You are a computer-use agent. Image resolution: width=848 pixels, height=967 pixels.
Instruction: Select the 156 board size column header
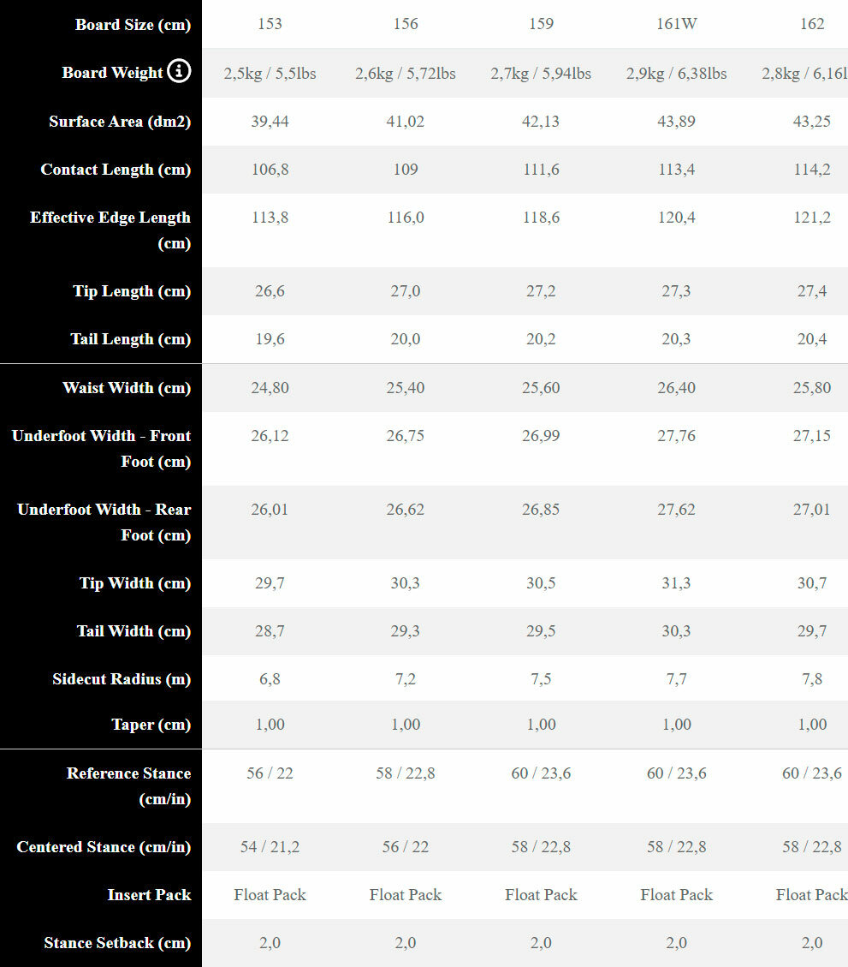coord(406,24)
